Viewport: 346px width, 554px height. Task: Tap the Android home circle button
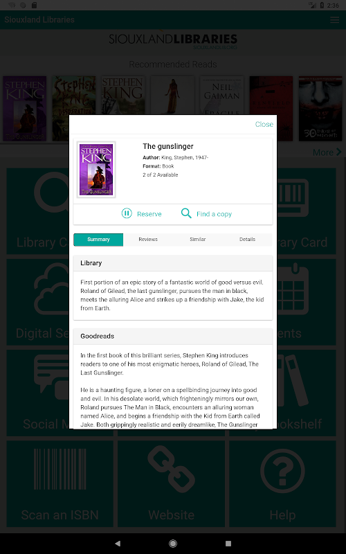click(173, 544)
